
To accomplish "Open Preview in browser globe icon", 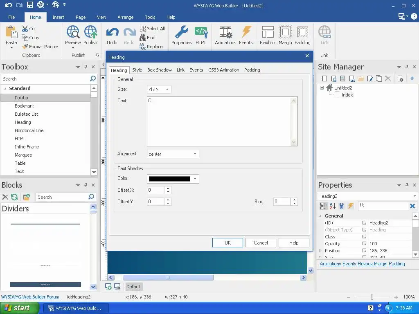I will (73, 32).
